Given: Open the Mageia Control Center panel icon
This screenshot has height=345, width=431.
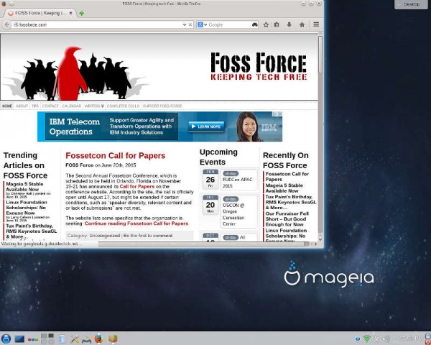Looking at the screenshot, I should (x=87, y=339).
